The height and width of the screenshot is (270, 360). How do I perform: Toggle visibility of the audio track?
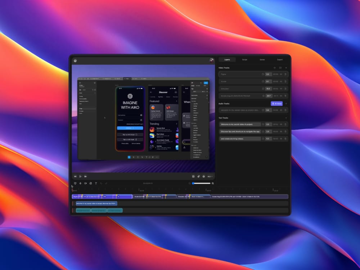(x=281, y=110)
